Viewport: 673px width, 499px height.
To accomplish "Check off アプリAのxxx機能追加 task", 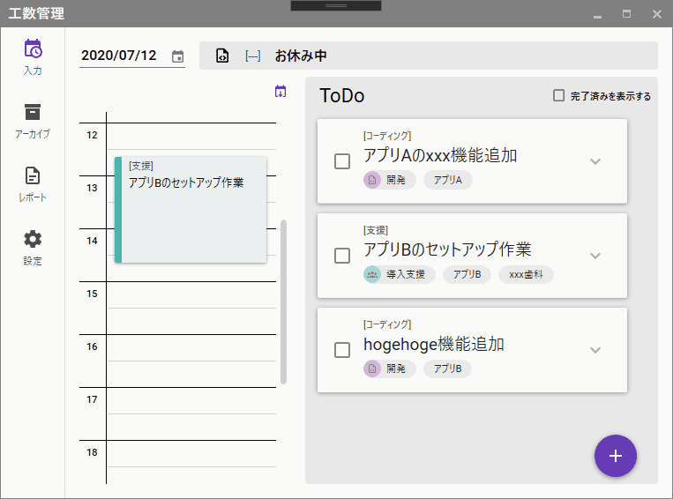I will [x=342, y=161].
